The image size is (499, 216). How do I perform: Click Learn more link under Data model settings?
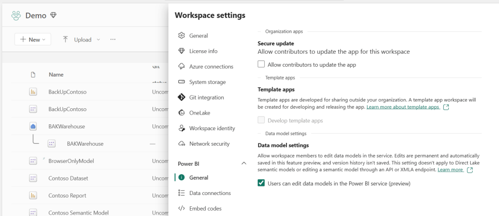click(450, 170)
